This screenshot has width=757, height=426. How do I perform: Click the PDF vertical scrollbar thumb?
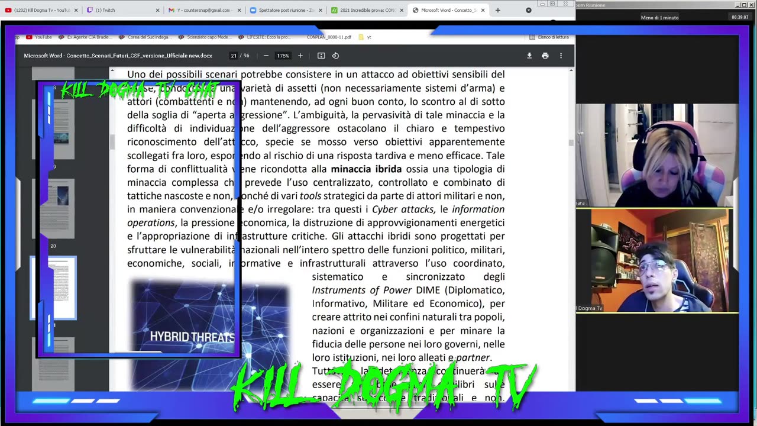[571, 143]
